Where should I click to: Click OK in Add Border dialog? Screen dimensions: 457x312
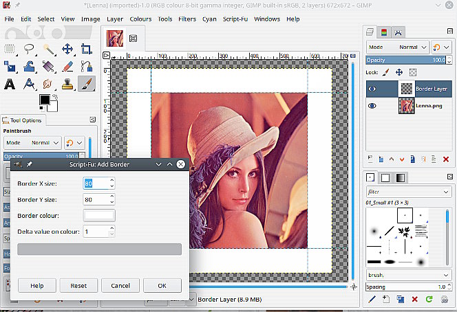coord(162,285)
